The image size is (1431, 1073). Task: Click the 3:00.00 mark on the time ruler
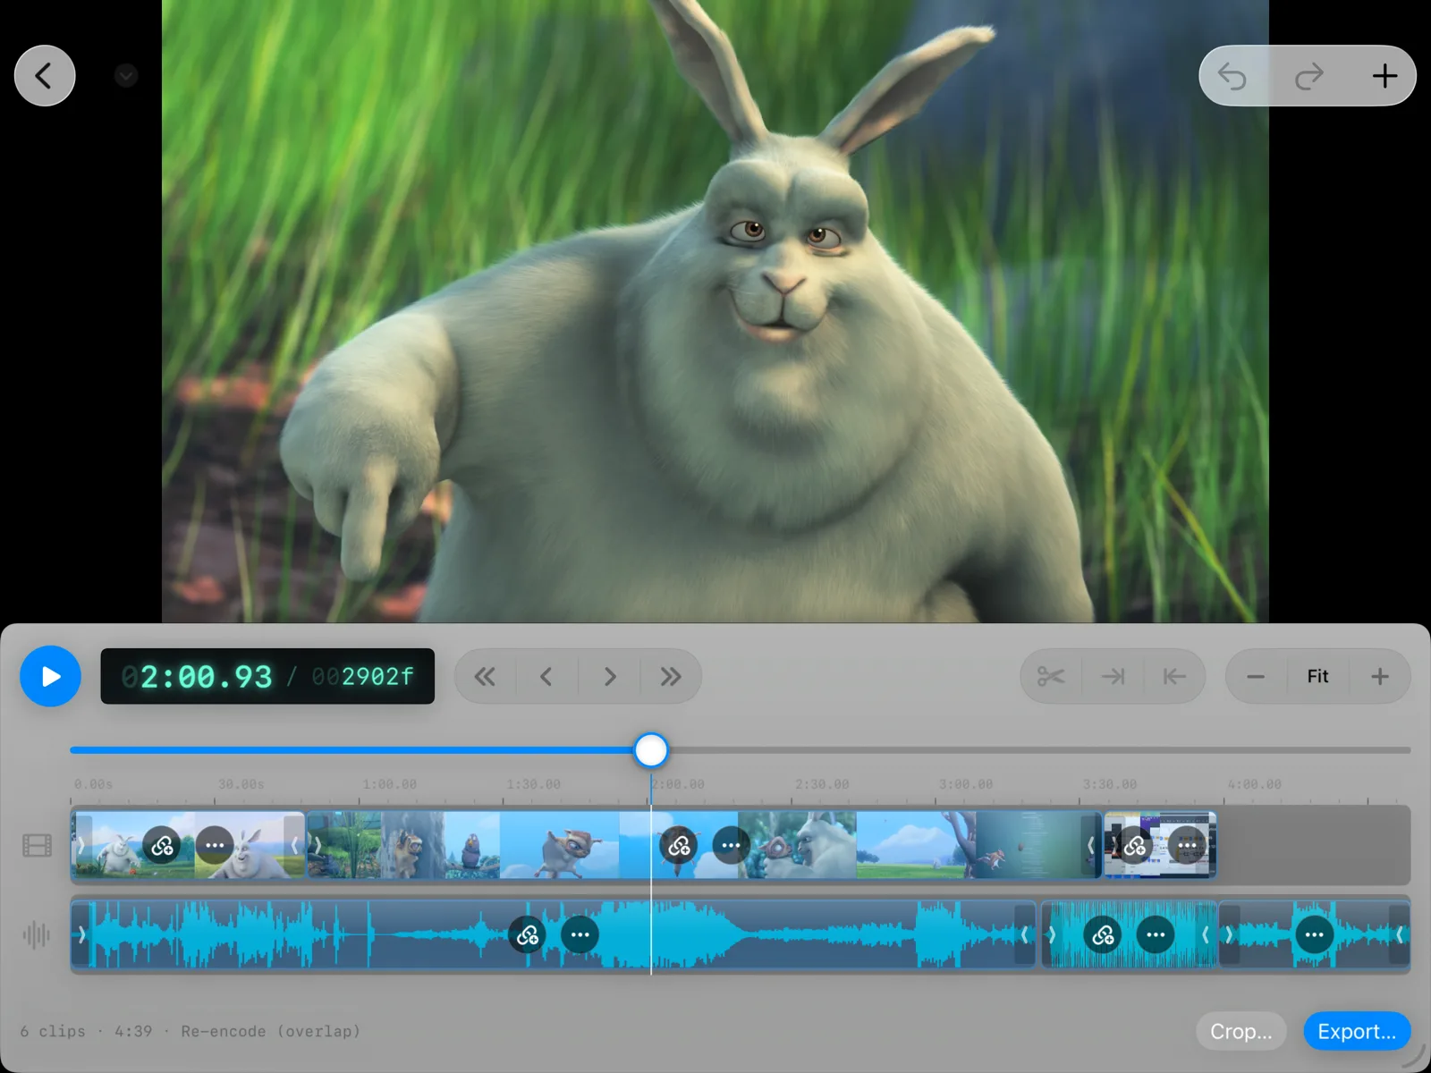pos(966,784)
